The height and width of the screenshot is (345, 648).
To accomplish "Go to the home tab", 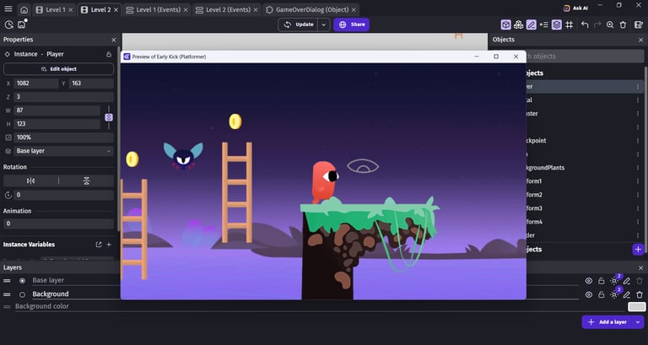I will [x=24, y=9].
